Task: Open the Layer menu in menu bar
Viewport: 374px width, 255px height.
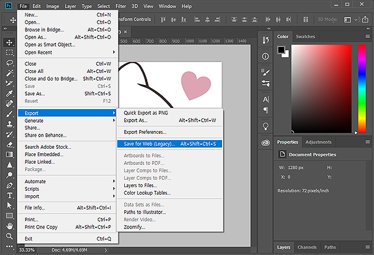Action: pyautogui.click(x=70, y=6)
